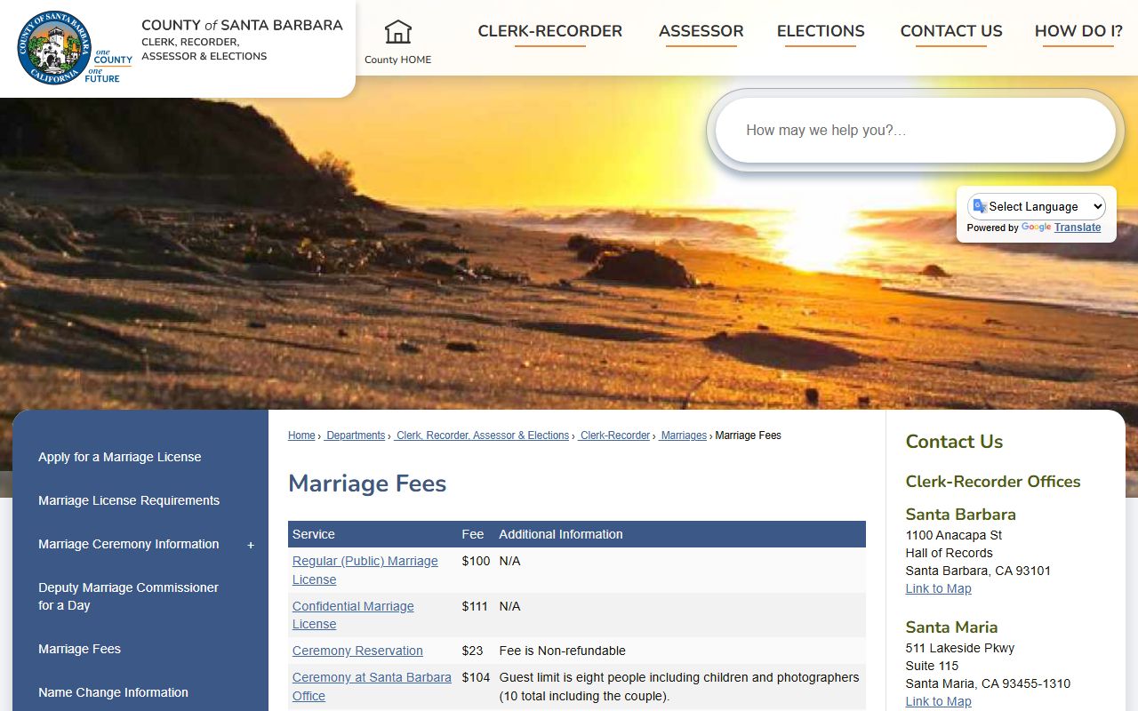Click the Clerk-Recorder breadcrumb link
This screenshot has width=1138, height=711.
pos(614,435)
